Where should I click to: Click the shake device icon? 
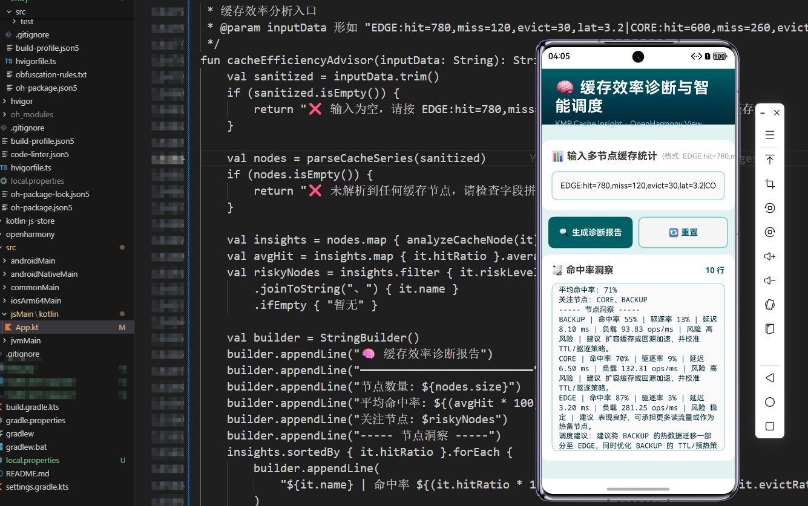[769, 304]
